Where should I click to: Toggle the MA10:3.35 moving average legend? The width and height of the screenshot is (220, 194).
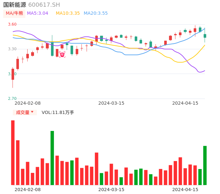tap(68, 13)
